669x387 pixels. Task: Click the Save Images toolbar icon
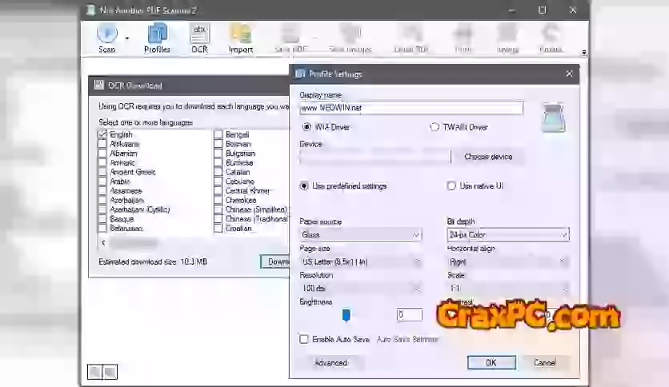[348, 37]
